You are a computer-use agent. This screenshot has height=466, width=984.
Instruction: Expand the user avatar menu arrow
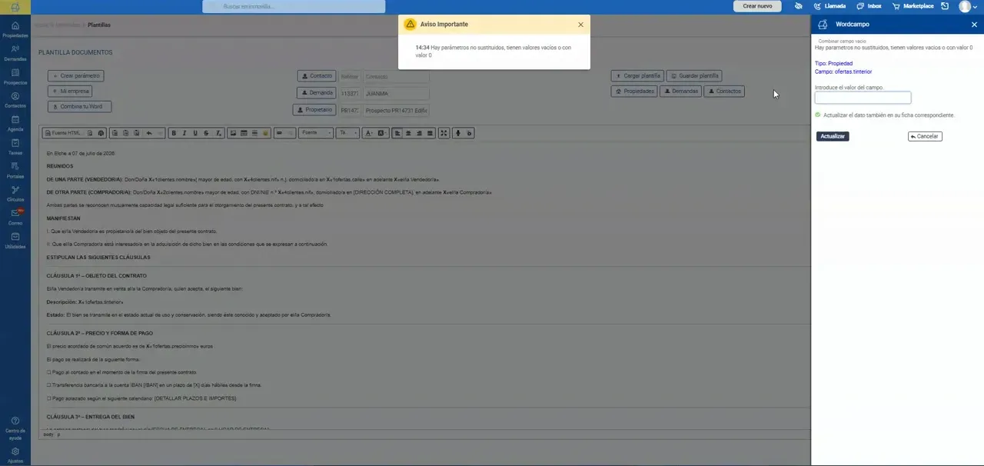tap(976, 7)
